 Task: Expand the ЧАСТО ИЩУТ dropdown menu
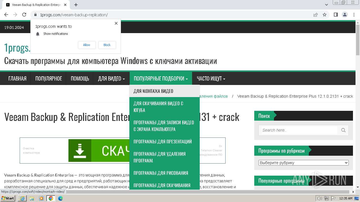(x=211, y=79)
